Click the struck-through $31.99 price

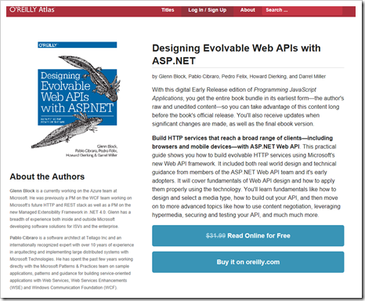click(215, 236)
